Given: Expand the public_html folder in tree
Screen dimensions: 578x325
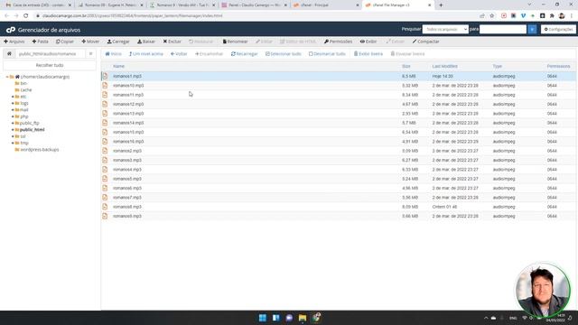Looking at the screenshot, I should pyautogui.click(x=13, y=130).
